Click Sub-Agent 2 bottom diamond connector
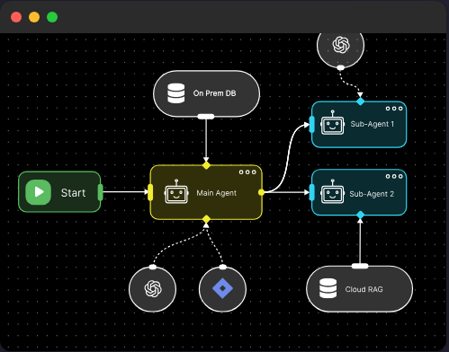The height and width of the screenshot is (352, 449). tap(360, 215)
